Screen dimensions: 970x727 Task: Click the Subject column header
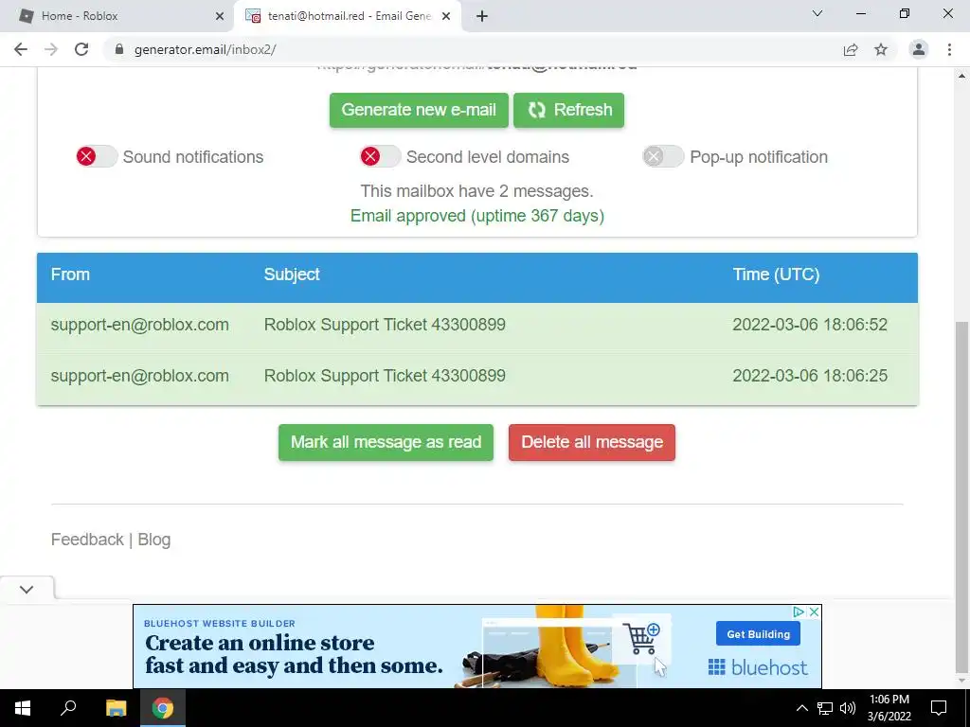click(292, 275)
